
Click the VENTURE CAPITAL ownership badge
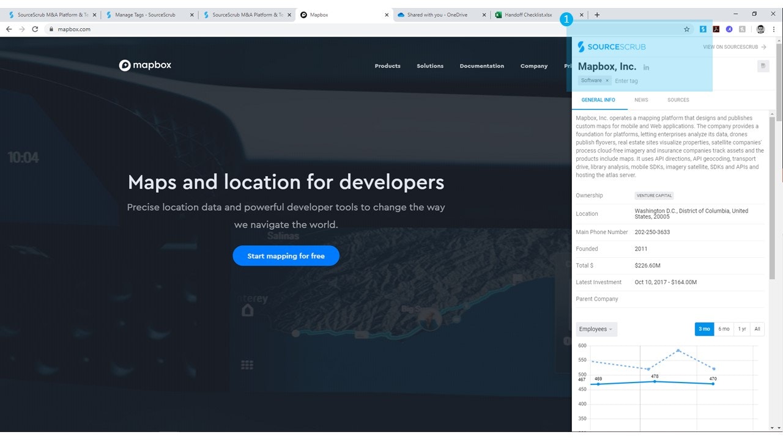(655, 196)
